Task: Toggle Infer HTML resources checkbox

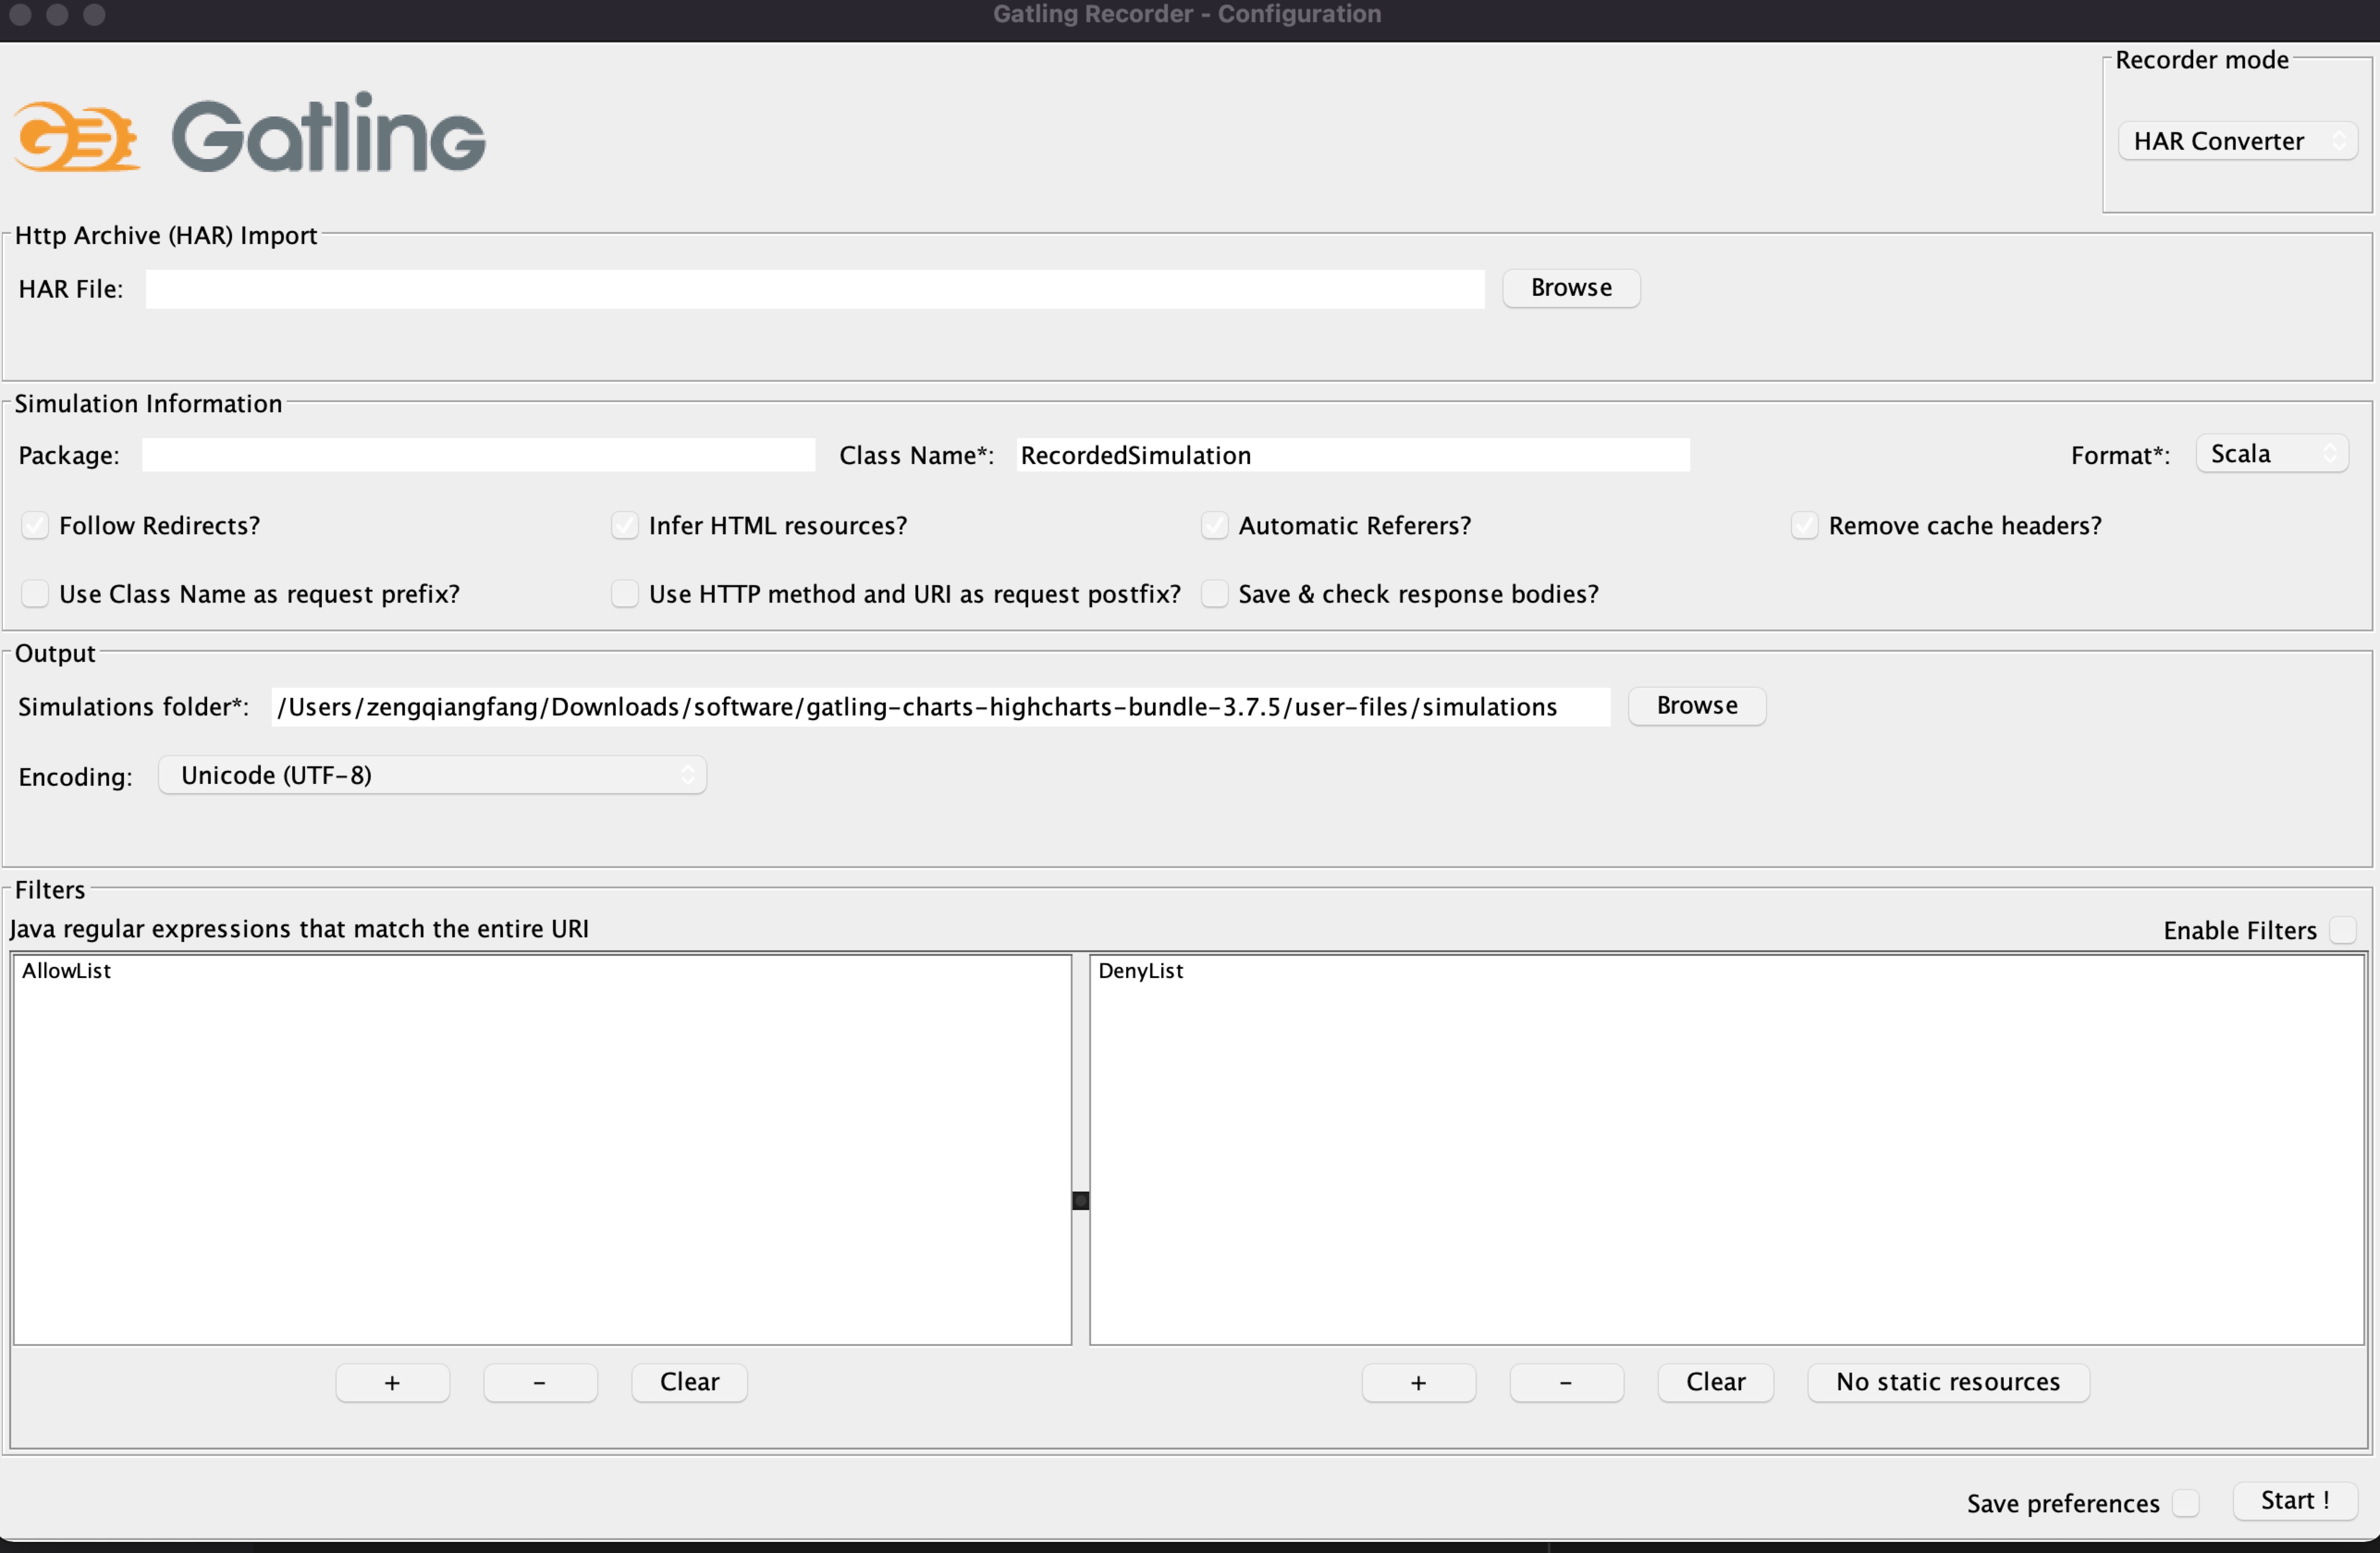Action: click(625, 525)
